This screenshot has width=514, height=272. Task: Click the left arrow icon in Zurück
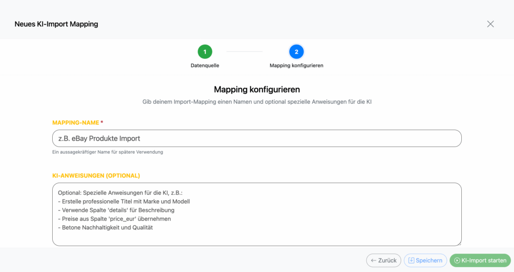pos(373,260)
